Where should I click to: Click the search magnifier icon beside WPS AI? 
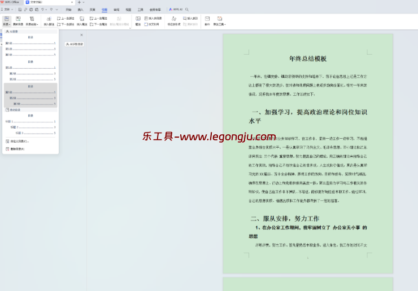click(x=187, y=10)
